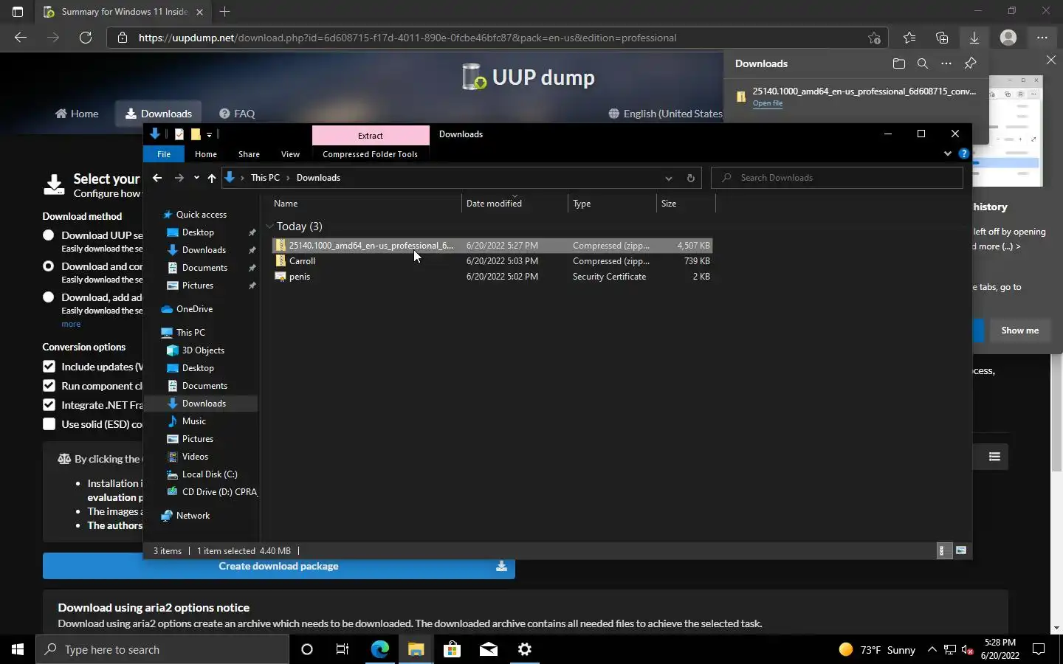Open UUP dump FAQ nav item
This screenshot has height=664, width=1063.
[x=237, y=114]
